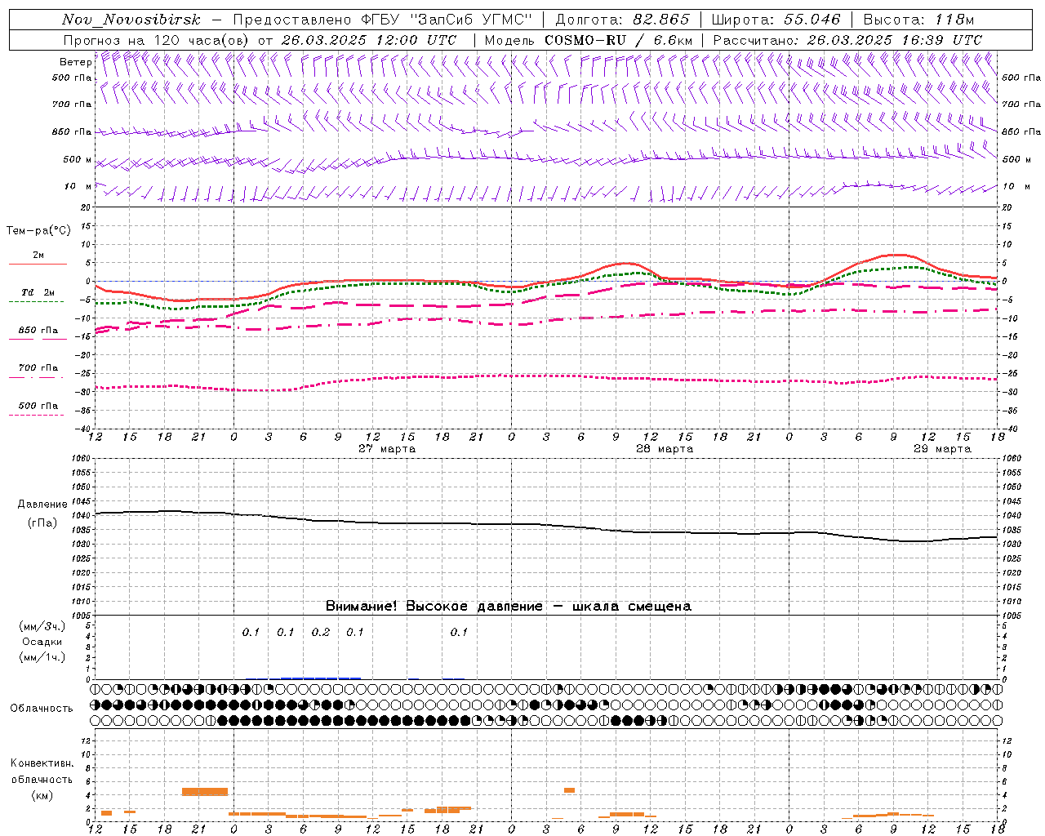Select the 'Конвективн.' convective cloud label

click(42, 763)
